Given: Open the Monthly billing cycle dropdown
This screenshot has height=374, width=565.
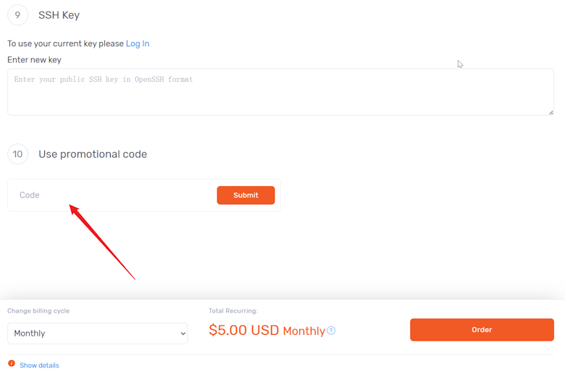Looking at the screenshot, I should pos(97,333).
